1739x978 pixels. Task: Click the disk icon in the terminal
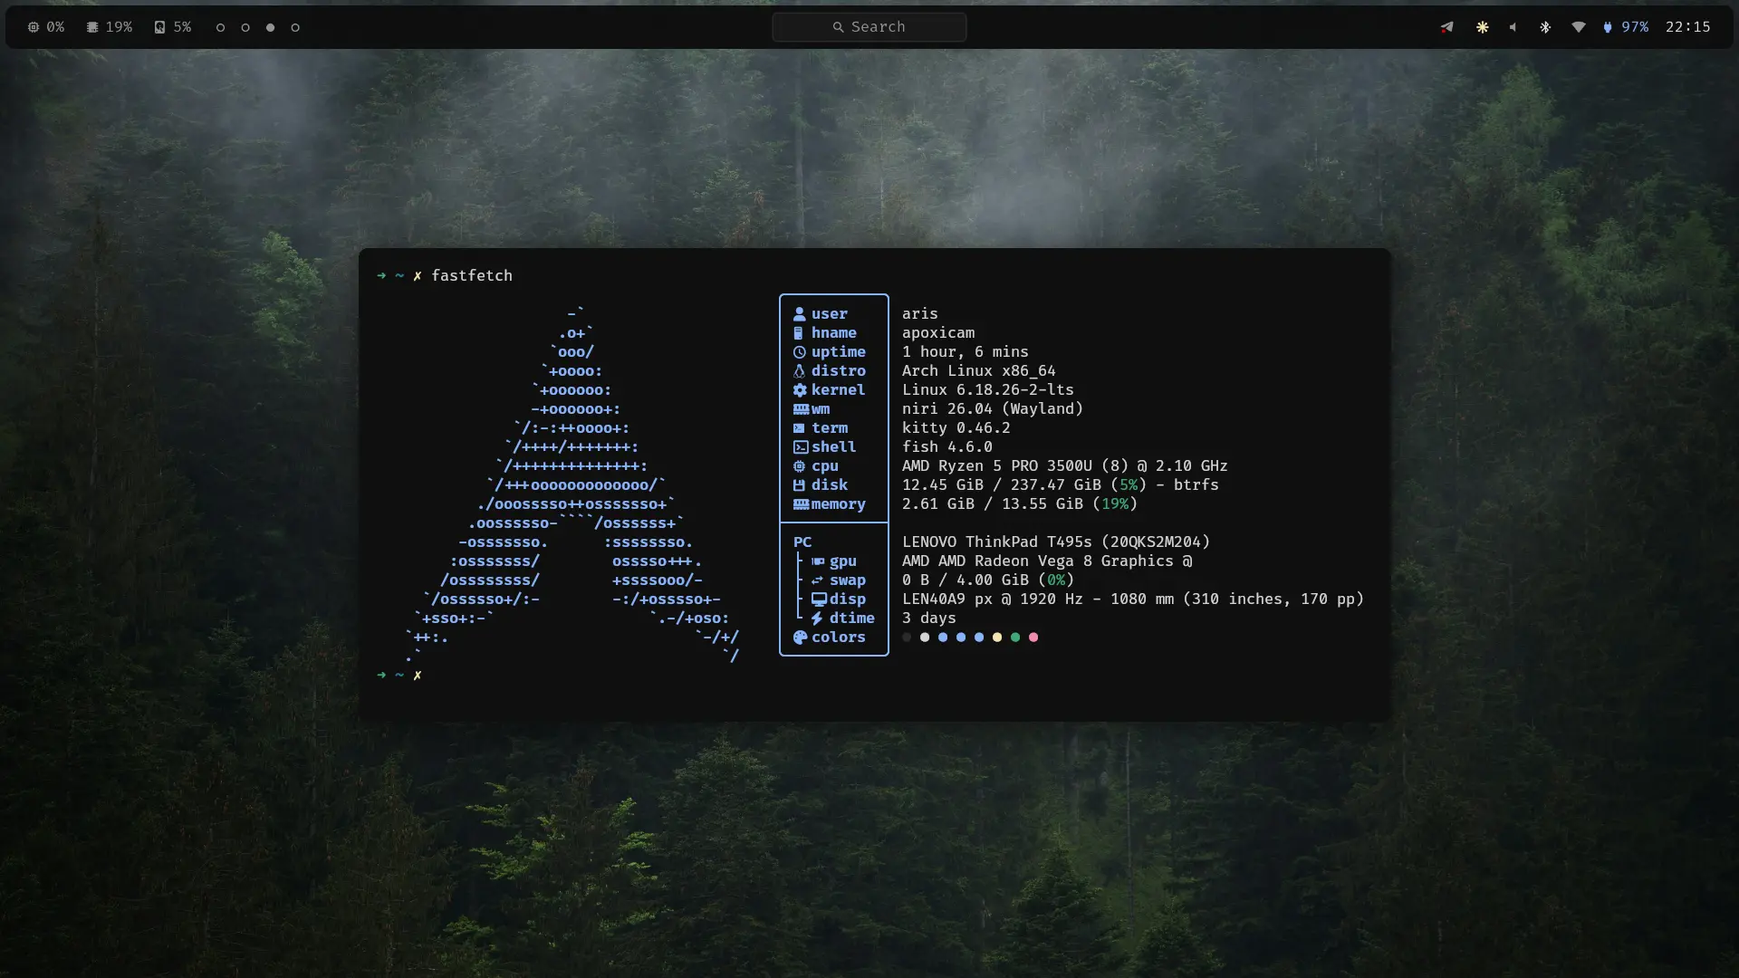pyautogui.click(x=799, y=485)
